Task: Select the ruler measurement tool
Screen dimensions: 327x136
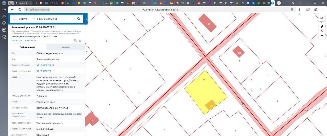Action: tap(322, 27)
